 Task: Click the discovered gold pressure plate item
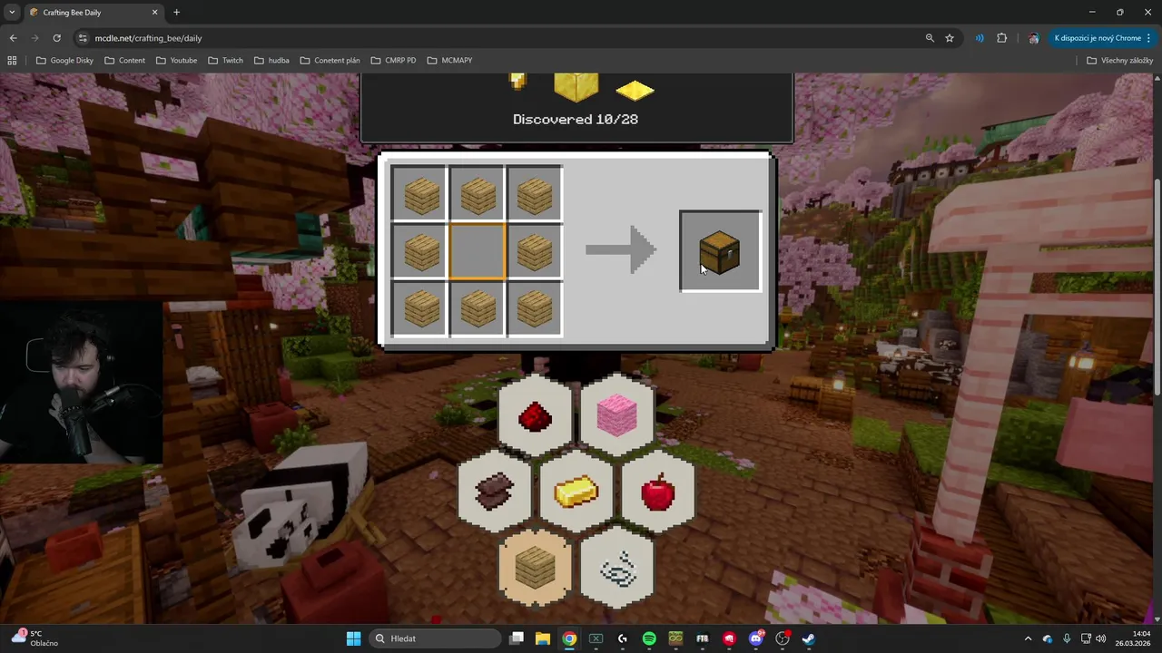tap(635, 91)
